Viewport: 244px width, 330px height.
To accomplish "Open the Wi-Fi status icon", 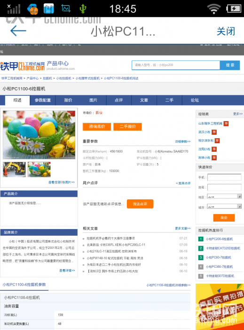I will tap(213, 9).
